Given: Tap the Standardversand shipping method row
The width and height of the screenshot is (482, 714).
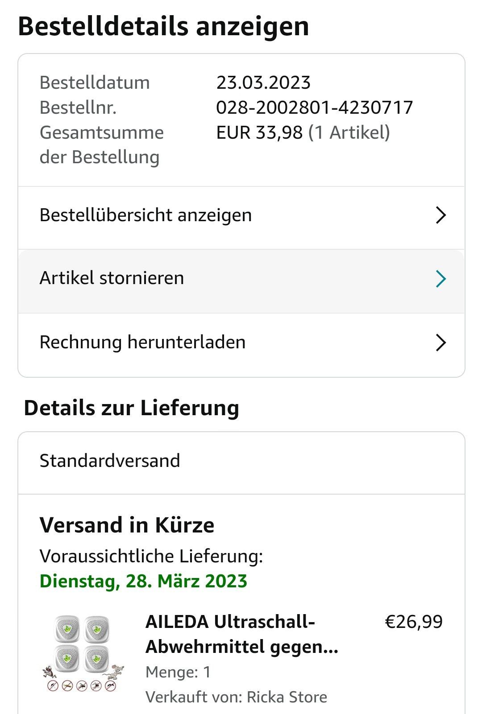Looking at the screenshot, I should coord(110,461).
